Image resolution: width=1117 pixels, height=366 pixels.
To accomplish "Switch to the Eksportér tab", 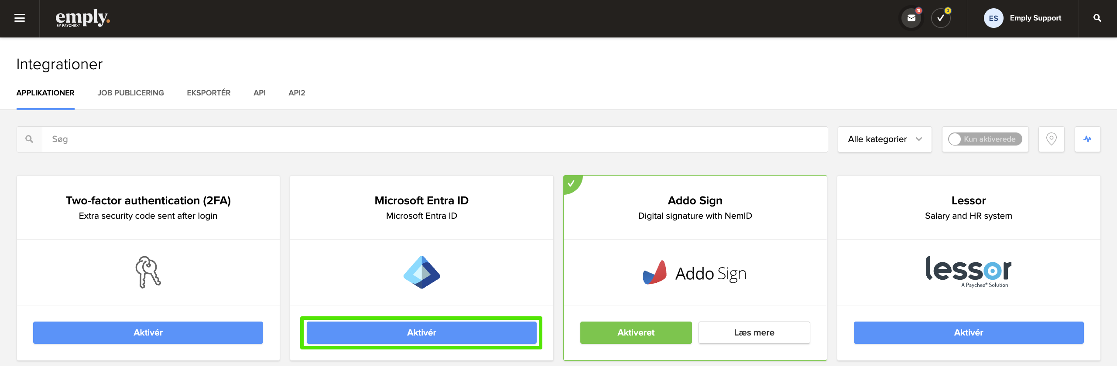I will coord(209,93).
